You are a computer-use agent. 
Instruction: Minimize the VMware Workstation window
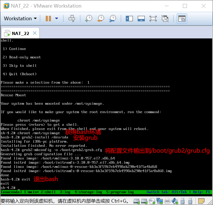pos(166,6)
